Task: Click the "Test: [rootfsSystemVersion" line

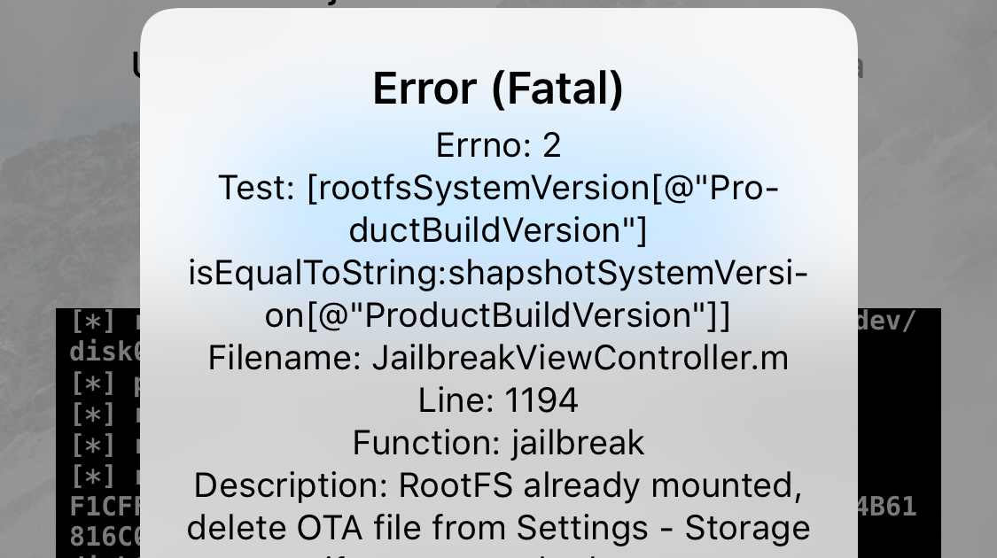Action: pyautogui.click(x=498, y=188)
